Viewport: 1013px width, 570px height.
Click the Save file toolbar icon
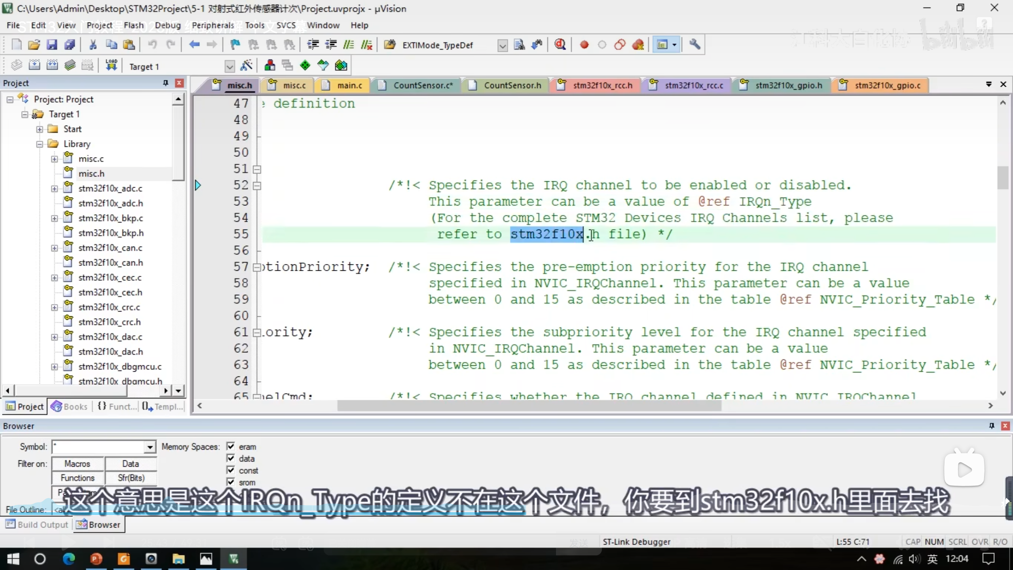[x=52, y=45]
